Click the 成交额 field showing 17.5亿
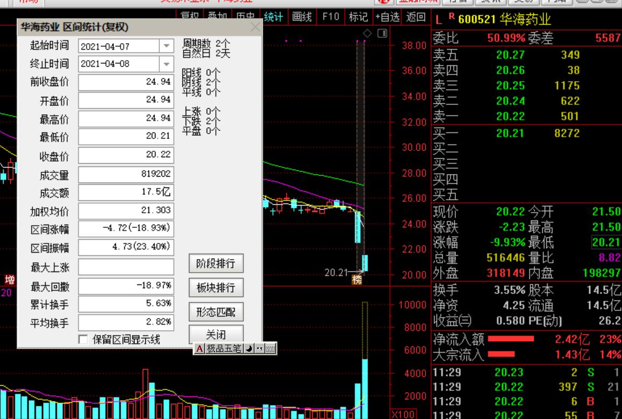 [x=126, y=192]
